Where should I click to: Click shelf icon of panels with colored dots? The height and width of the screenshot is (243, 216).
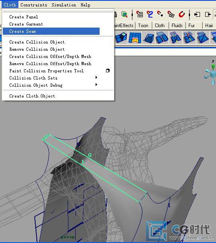pos(175,38)
